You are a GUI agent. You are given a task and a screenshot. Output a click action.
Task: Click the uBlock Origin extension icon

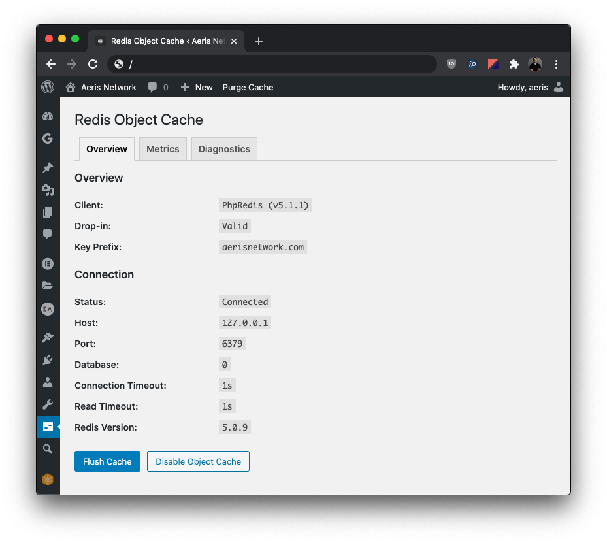(x=451, y=64)
